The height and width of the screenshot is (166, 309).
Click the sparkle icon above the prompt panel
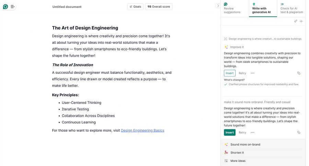pyautogui.click(x=296, y=21)
